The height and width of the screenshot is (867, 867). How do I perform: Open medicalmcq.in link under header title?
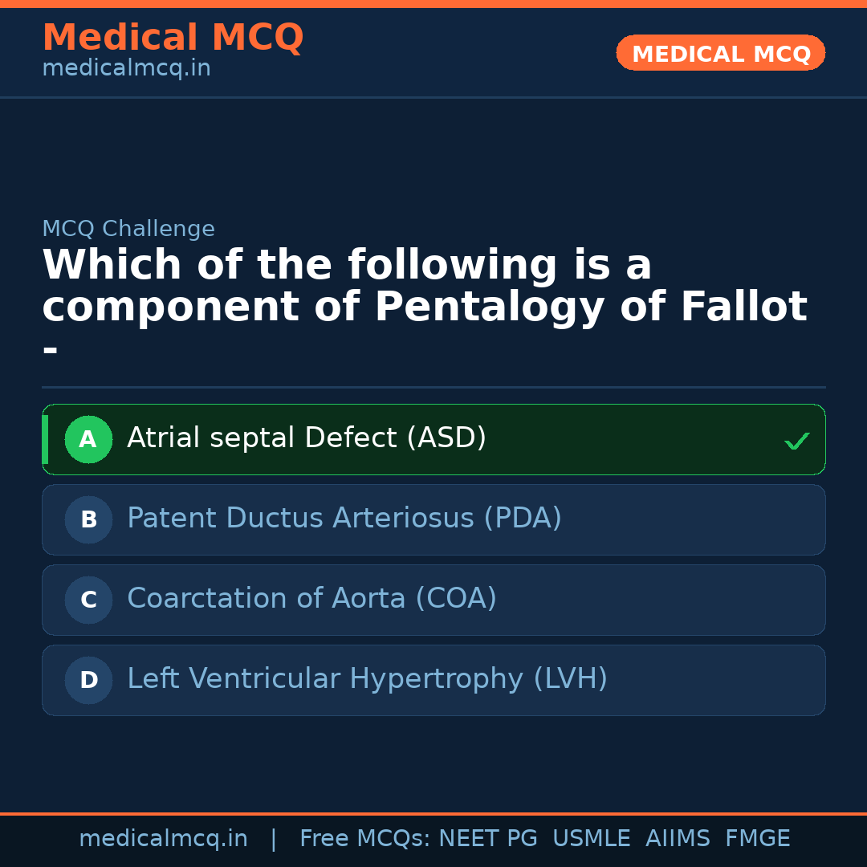tap(126, 69)
